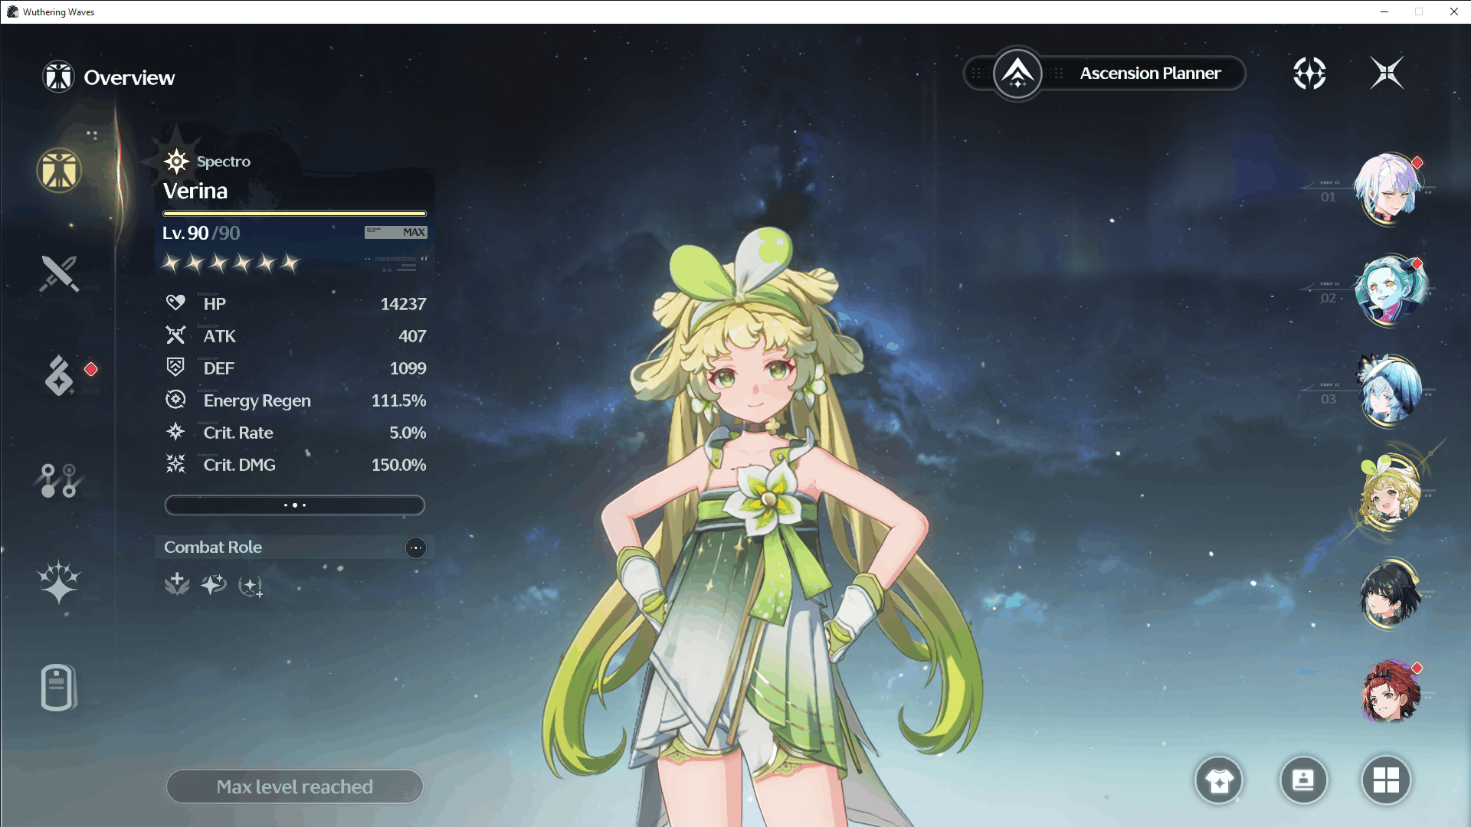This screenshot has width=1471, height=827.
Task: Open the resonator profile card button
Action: click(1303, 780)
